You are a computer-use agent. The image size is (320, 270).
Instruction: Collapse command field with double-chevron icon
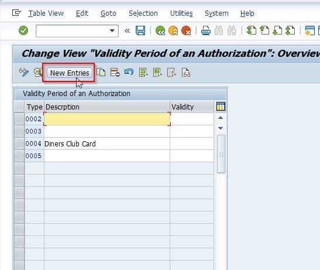click(x=127, y=31)
